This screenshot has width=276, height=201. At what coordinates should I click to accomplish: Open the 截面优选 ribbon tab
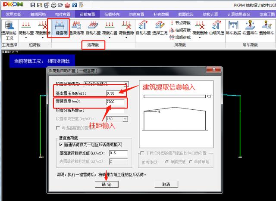coord(186,14)
